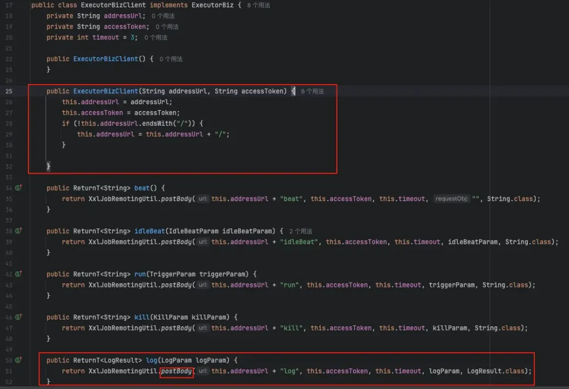Click the url parameter hint in the kill call
569x389 pixels.
tap(203, 328)
